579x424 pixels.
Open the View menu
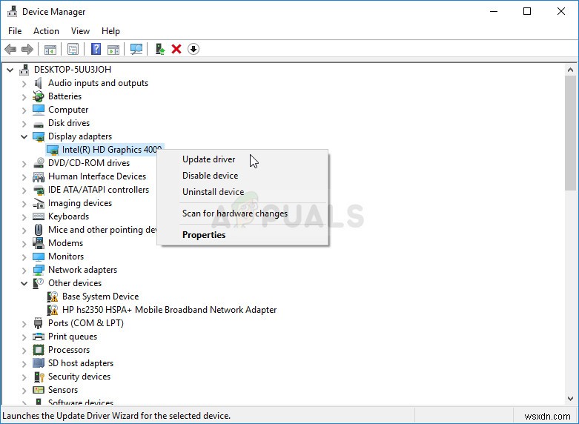tap(80, 31)
